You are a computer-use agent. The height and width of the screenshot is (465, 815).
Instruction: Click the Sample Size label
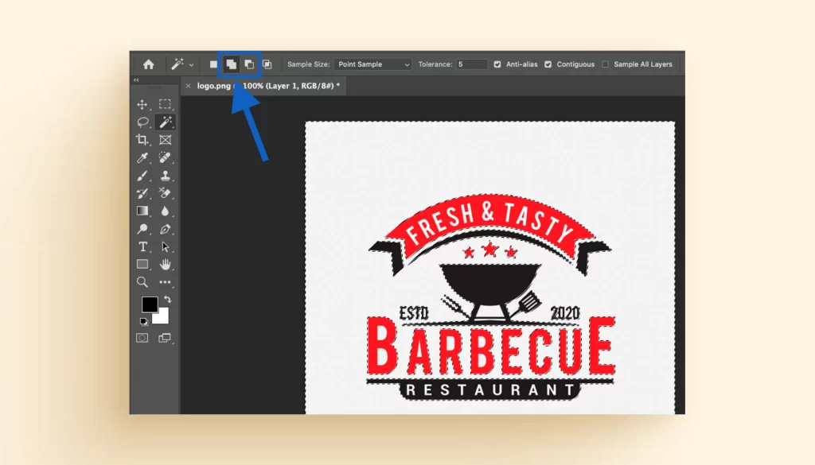click(x=308, y=64)
